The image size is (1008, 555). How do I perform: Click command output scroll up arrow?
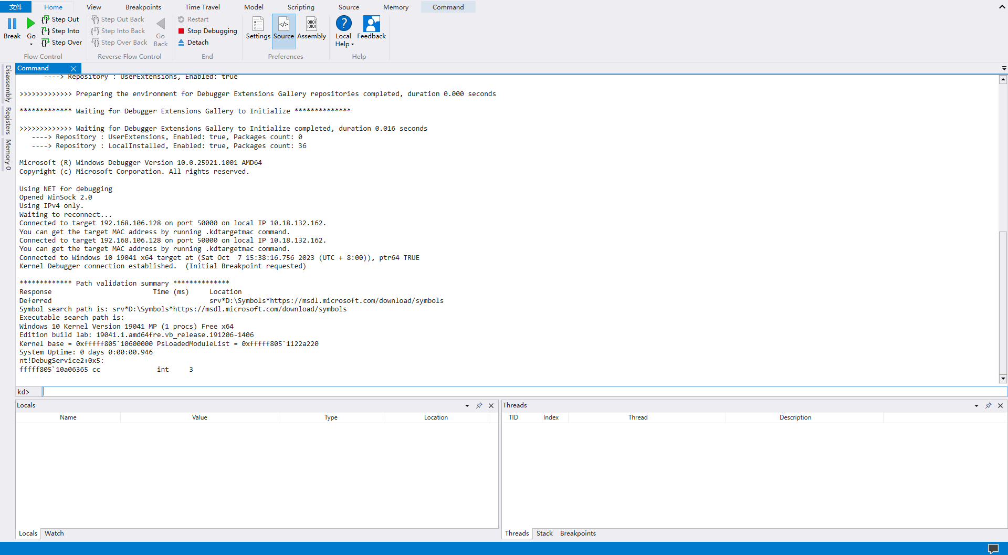click(1003, 80)
